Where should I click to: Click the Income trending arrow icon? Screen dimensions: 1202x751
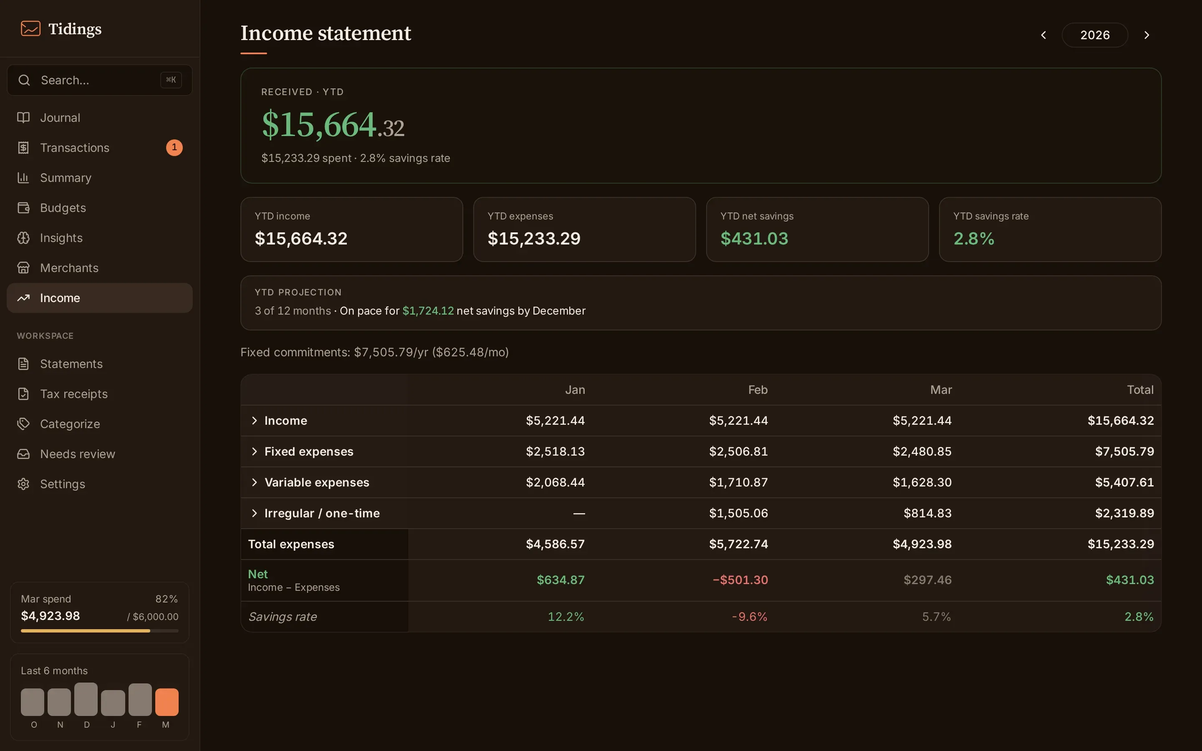tap(23, 298)
